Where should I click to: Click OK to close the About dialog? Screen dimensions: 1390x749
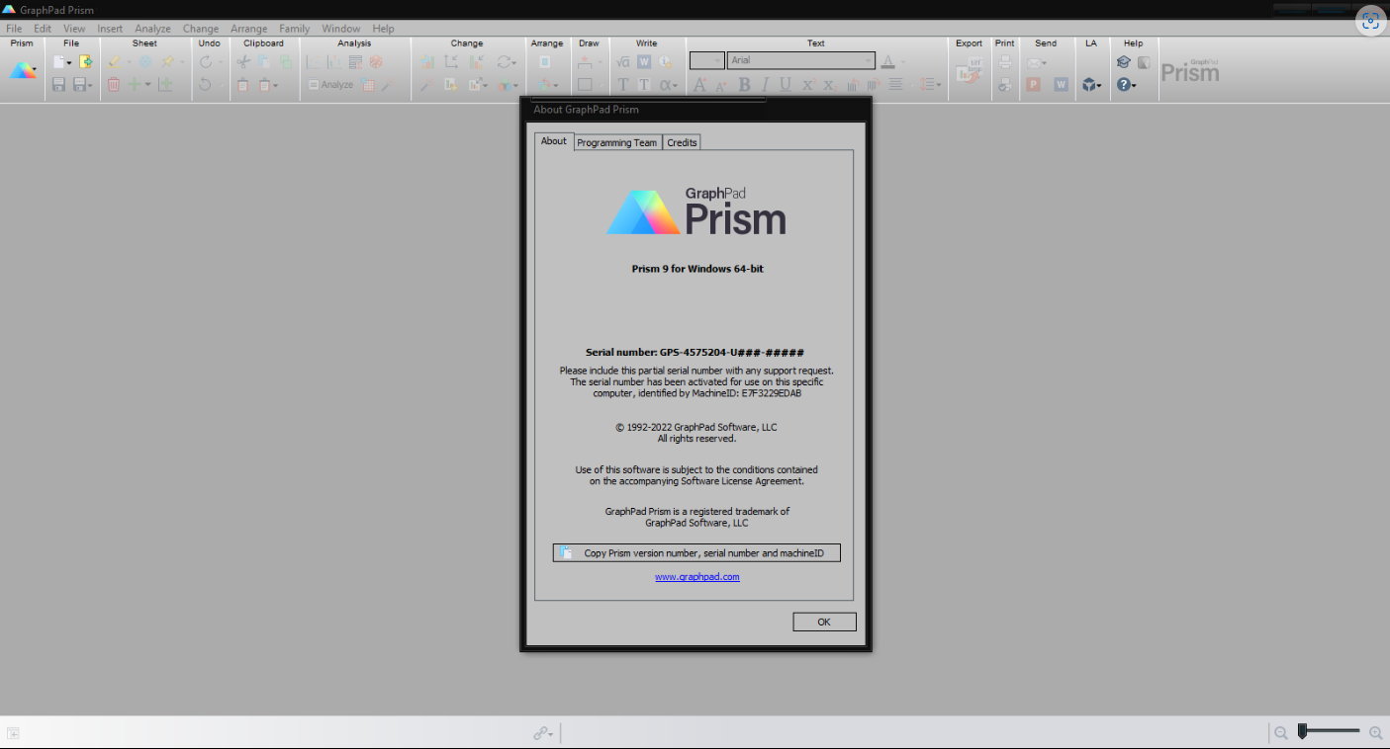(x=824, y=622)
